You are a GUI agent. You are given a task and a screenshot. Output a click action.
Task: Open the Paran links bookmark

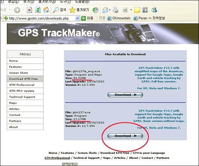149,18
